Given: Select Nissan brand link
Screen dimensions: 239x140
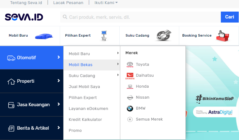Looking at the screenshot, I should coord(143,97).
